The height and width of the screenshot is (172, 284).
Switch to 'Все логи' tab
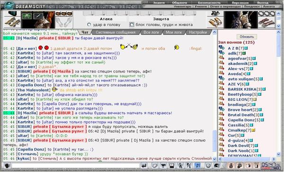click(x=151, y=32)
